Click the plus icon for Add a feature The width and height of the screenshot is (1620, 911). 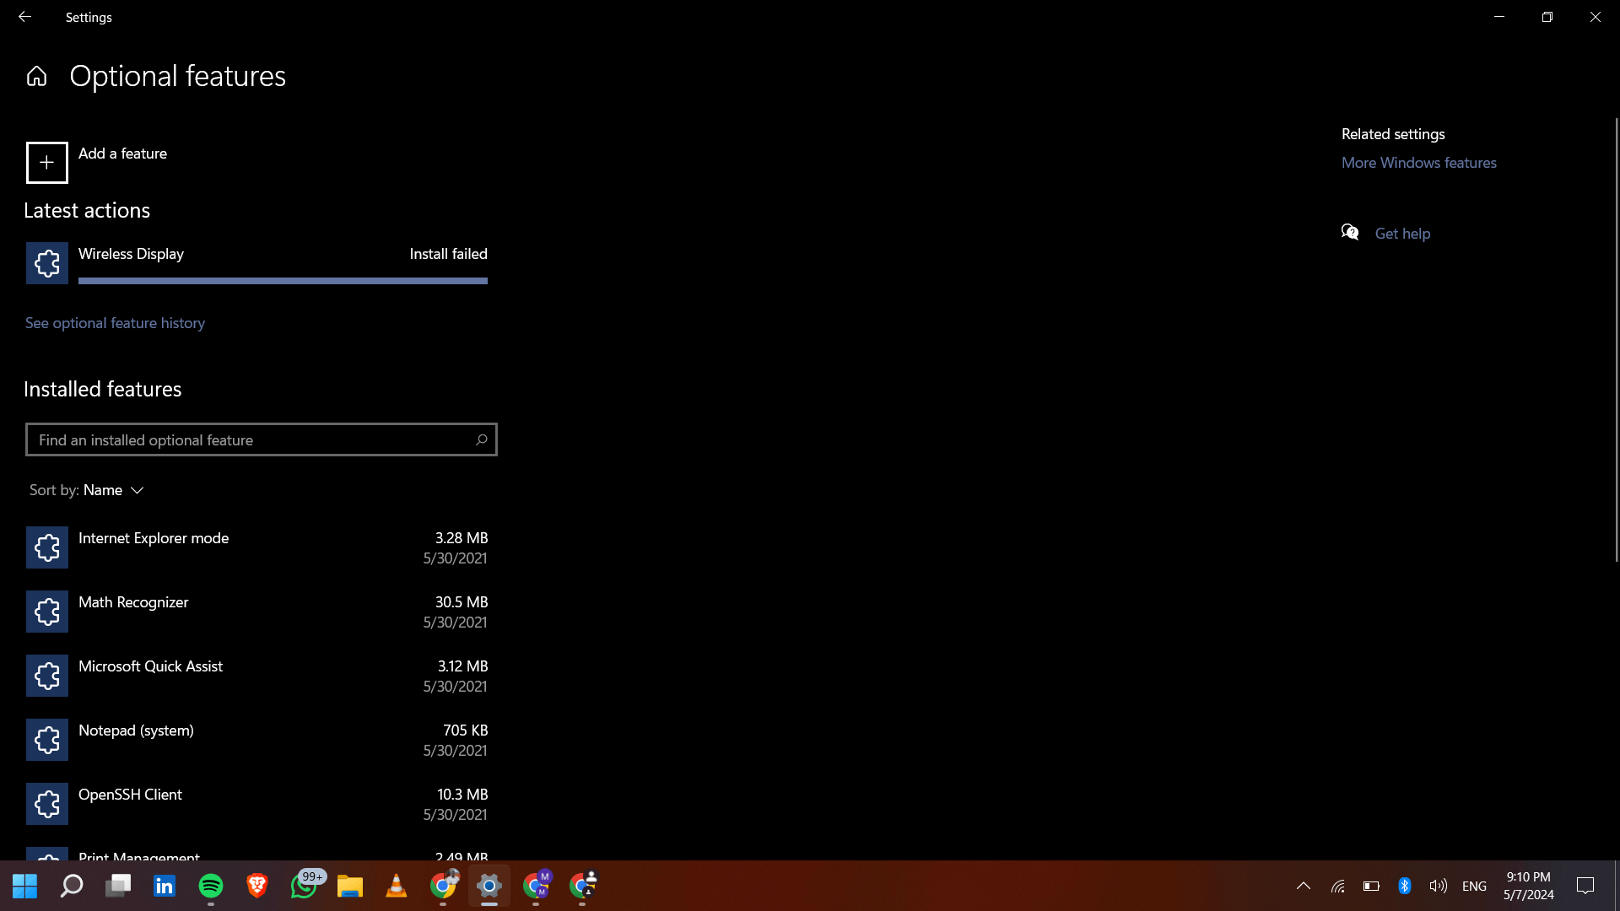[x=47, y=163]
